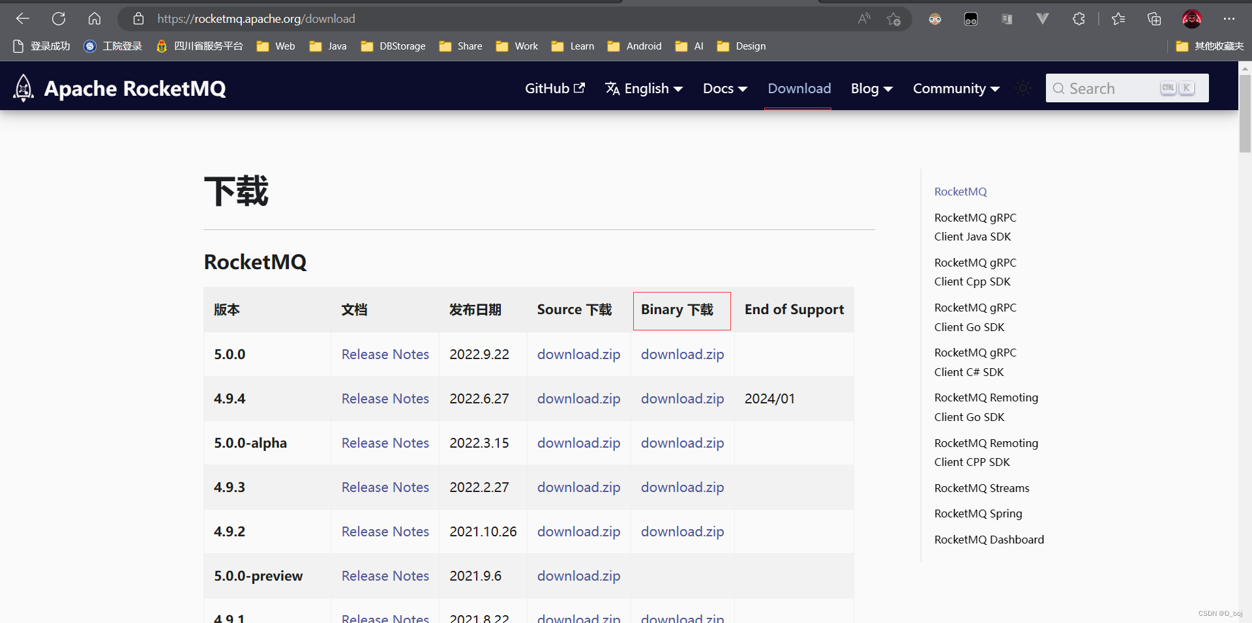Download the 5.0.0-alpha binary zip
Image resolution: width=1252 pixels, height=623 pixels.
coord(682,443)
